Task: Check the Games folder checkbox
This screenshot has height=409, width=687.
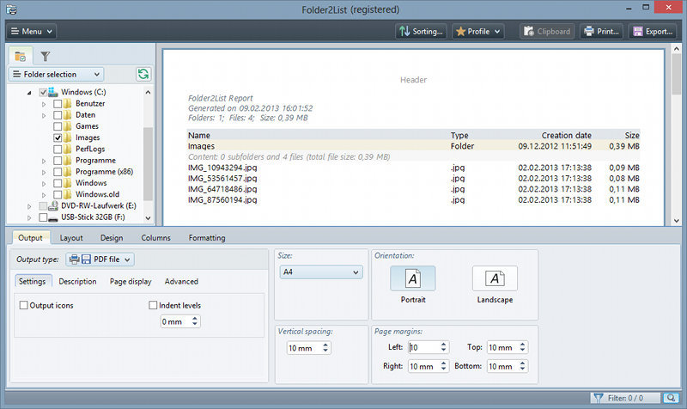Action: (58, 126)
